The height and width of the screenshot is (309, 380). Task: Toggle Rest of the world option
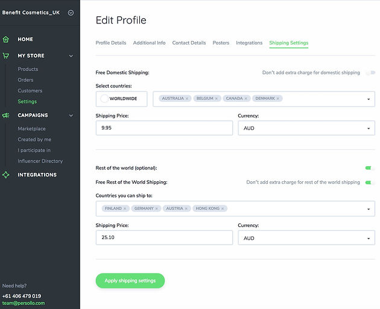pyautogui.click(x=370, y=168)
